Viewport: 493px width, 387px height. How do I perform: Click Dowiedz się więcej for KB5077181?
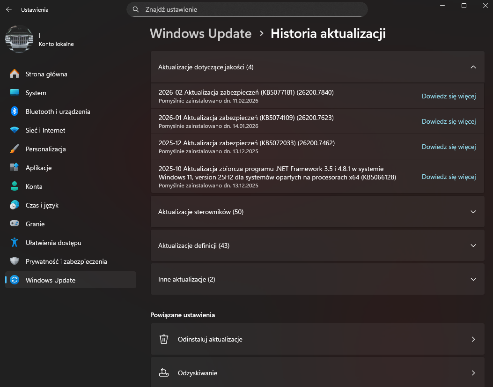449,96
